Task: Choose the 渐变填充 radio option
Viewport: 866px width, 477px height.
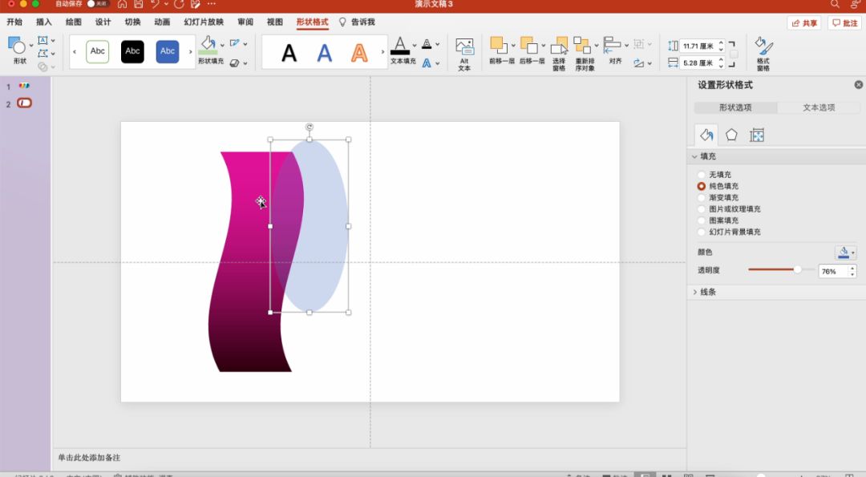Action: pos(702,198)
